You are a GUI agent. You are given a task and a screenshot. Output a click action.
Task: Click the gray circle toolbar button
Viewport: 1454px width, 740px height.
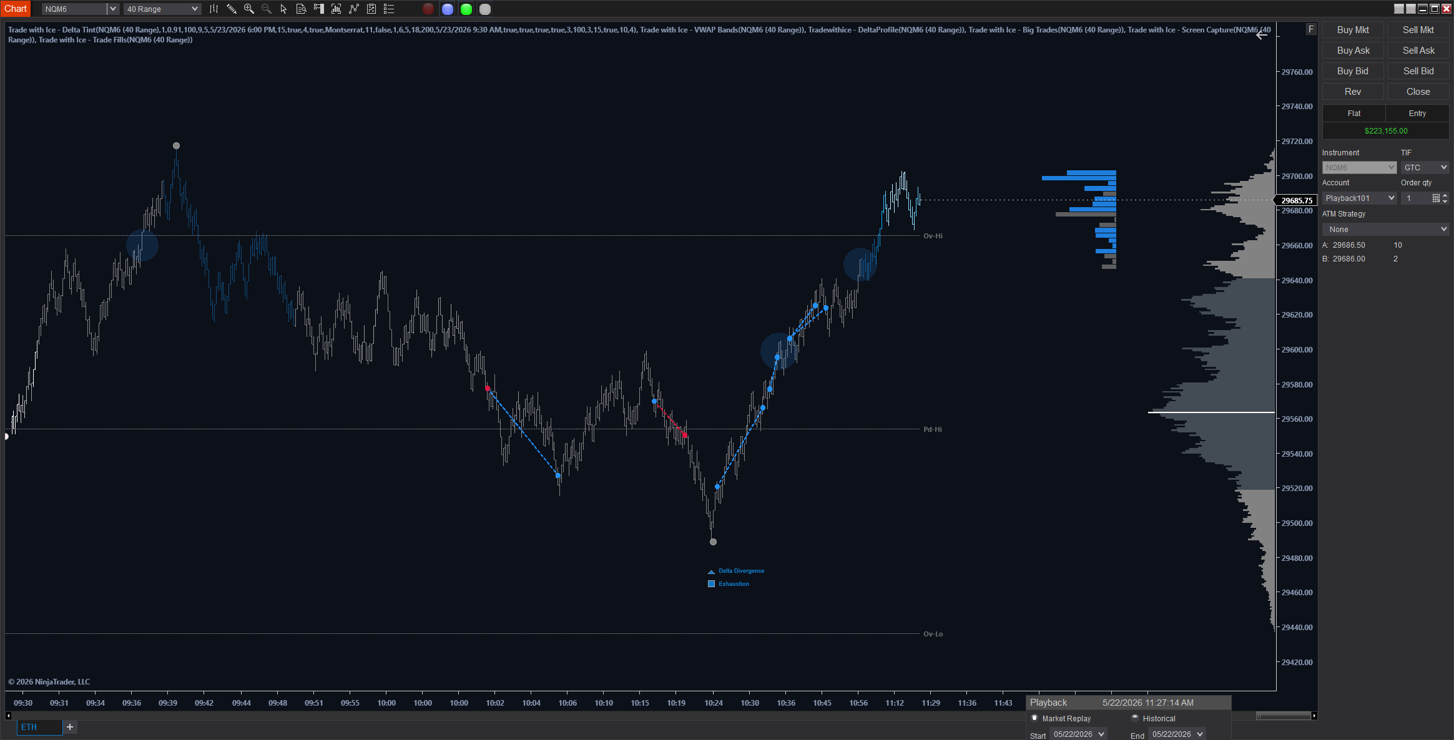(x=484, y=9)
